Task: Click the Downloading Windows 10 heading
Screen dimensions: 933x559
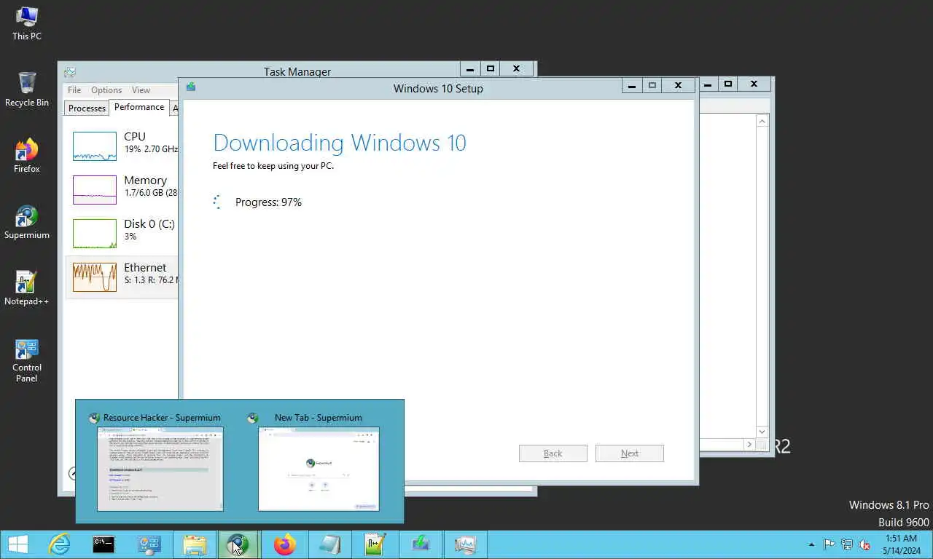Action: [x=340, y=143]
